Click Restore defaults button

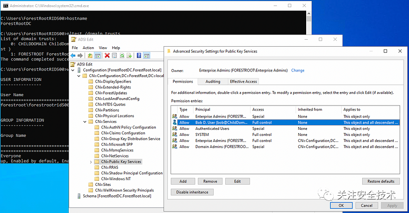click(x=381, y=181)
